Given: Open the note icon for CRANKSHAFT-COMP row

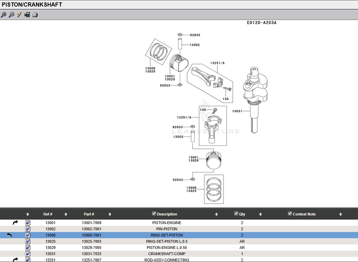Looking at the screenshot, I should point(28,254).
